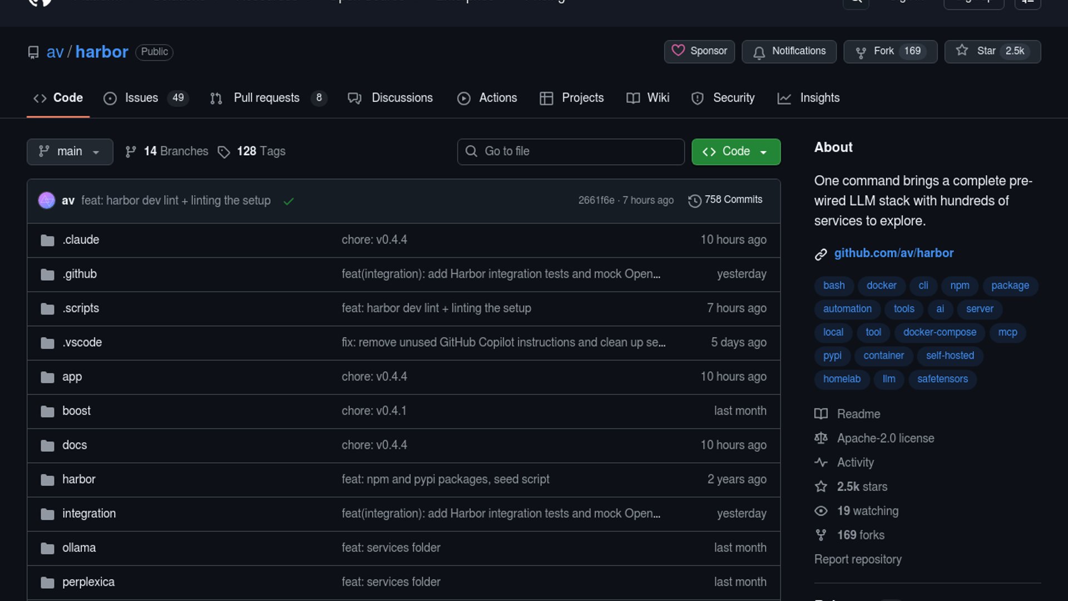Viewport: 1068px width, 601px height.
Task: Open the main branch dropdown
Action: click(x=70, y=151)
